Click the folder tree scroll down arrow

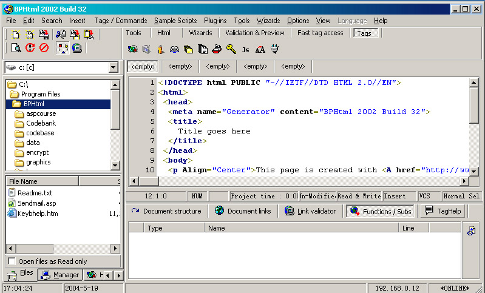115,166
